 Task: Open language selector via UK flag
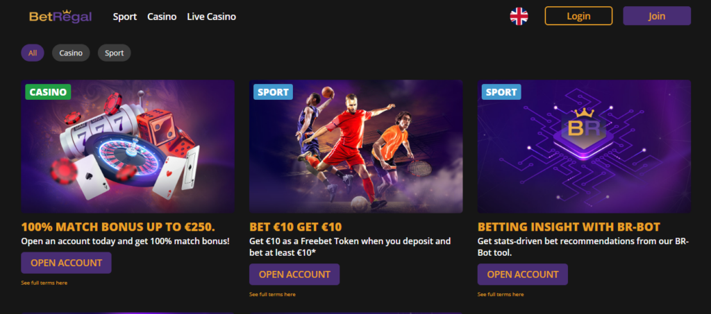[x=519, y=16]
